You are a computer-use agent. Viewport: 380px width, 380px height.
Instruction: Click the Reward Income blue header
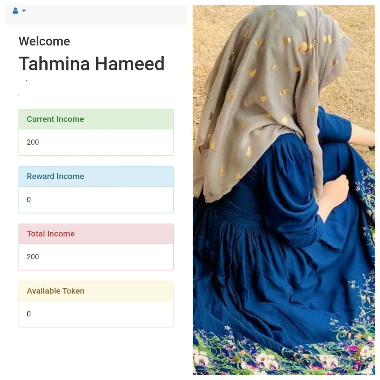tap(96, 176)
